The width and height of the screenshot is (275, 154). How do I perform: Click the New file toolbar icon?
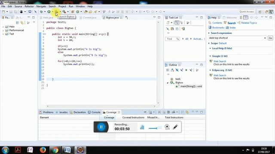[x=3, y=12]
